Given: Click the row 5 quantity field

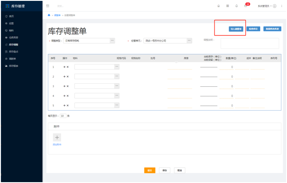Looking at the screenshot, I should pos(226,106).
